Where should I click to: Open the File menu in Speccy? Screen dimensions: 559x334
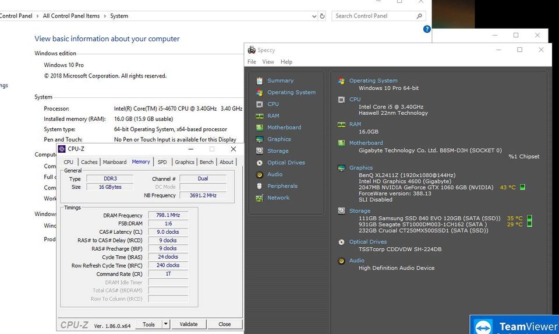tap(252, 62)
